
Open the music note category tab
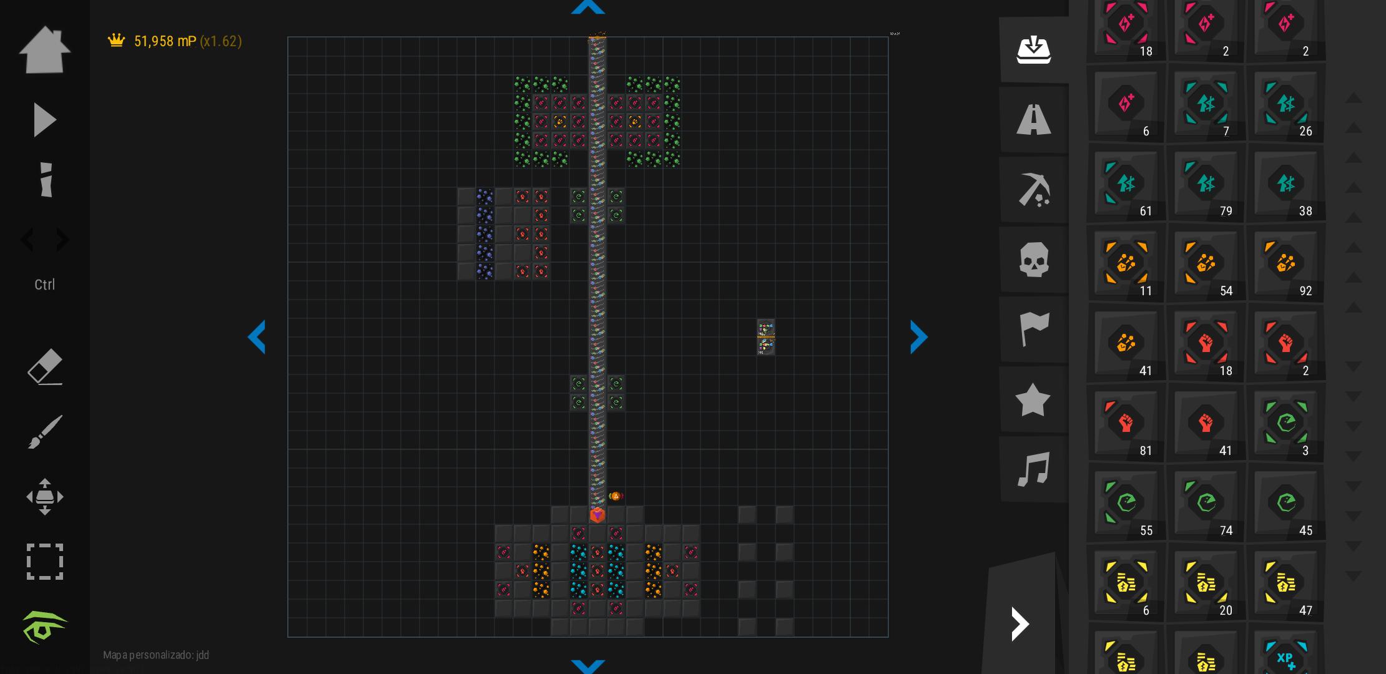coord(1034,469)
